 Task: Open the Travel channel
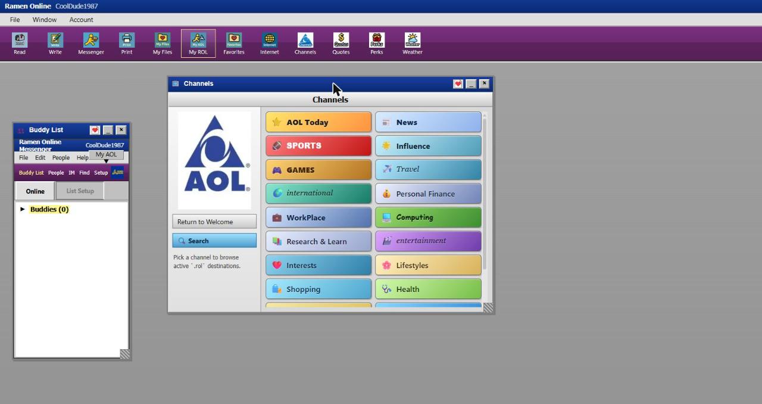click(x=428, y=170)
